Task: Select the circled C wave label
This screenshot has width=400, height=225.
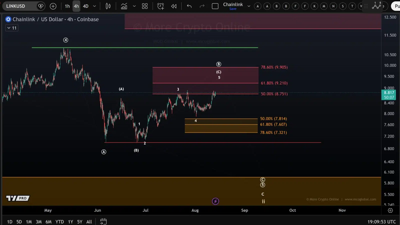Action: click(x=262, y=180)
